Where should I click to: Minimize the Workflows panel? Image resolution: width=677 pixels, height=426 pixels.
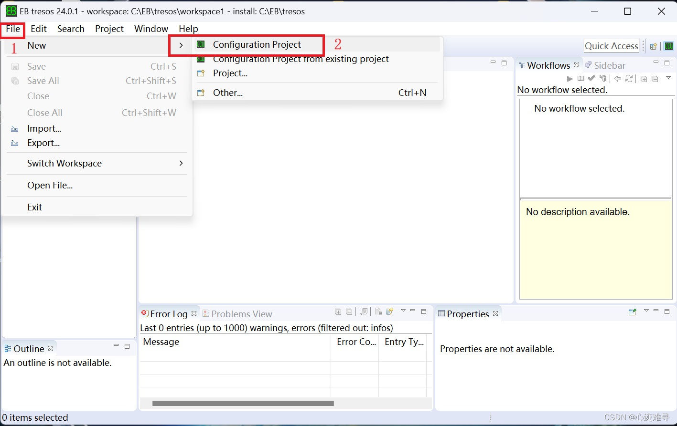click(x=656, y=62)
